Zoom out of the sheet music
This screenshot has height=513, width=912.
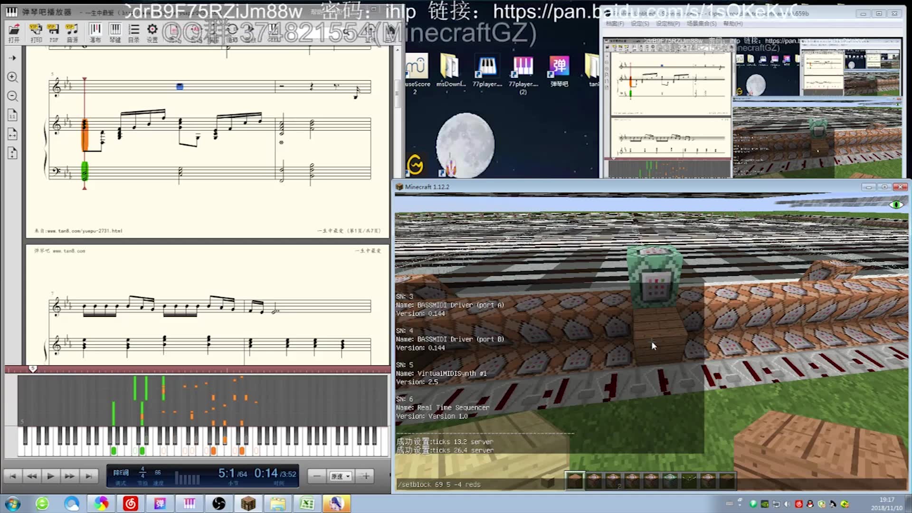(13, 96)
